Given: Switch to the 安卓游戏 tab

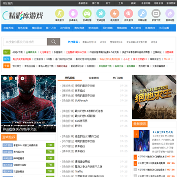Looking at the screenshot, I should pos(94,78).
